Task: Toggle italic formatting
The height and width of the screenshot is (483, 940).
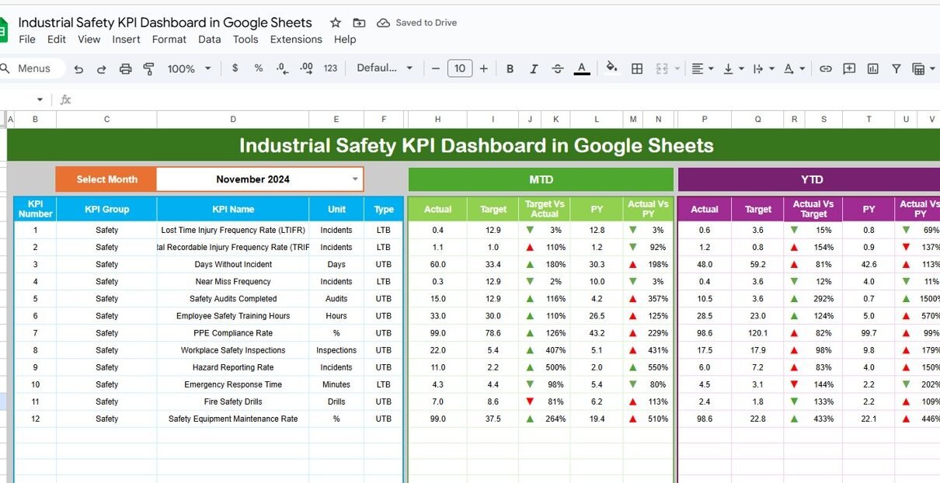Action: click(x=534, y=69)
